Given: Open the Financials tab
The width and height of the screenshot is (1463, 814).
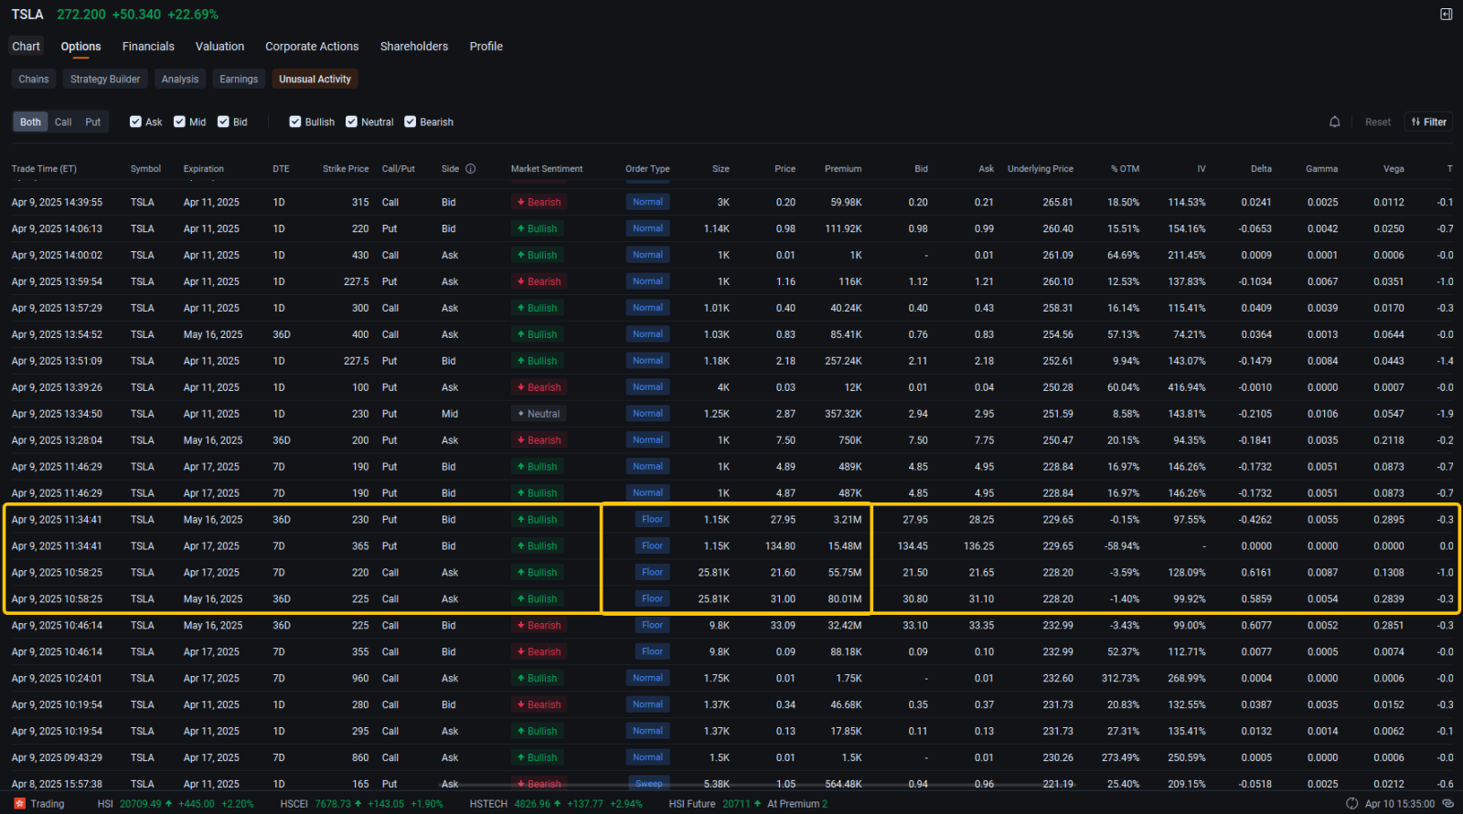Looking at the screenshot, I should tap(148, 47).
